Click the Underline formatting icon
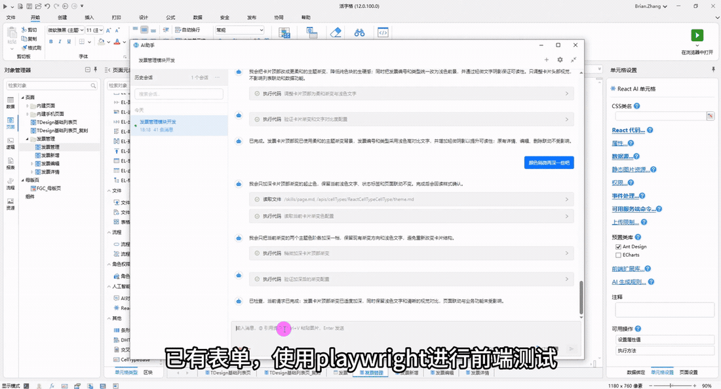The width and height of the screenshot is (721, 389). coord(69,42)
